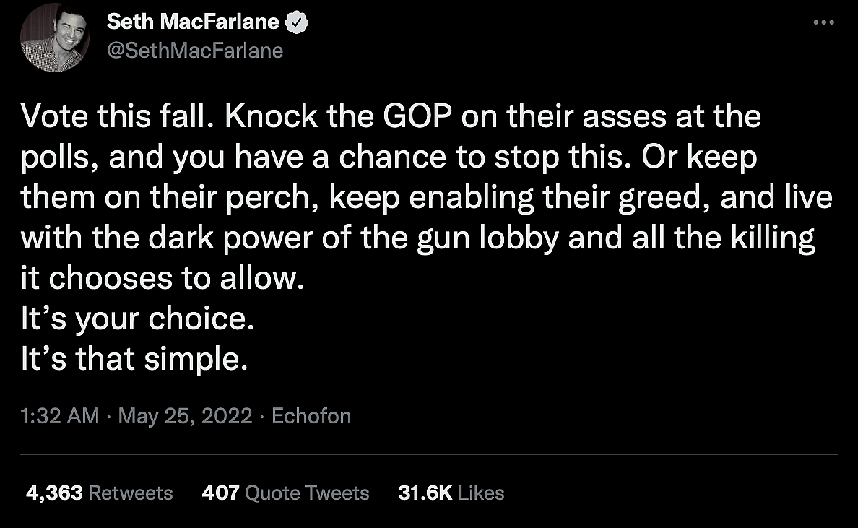Show the Likes label list

point(482,493)
